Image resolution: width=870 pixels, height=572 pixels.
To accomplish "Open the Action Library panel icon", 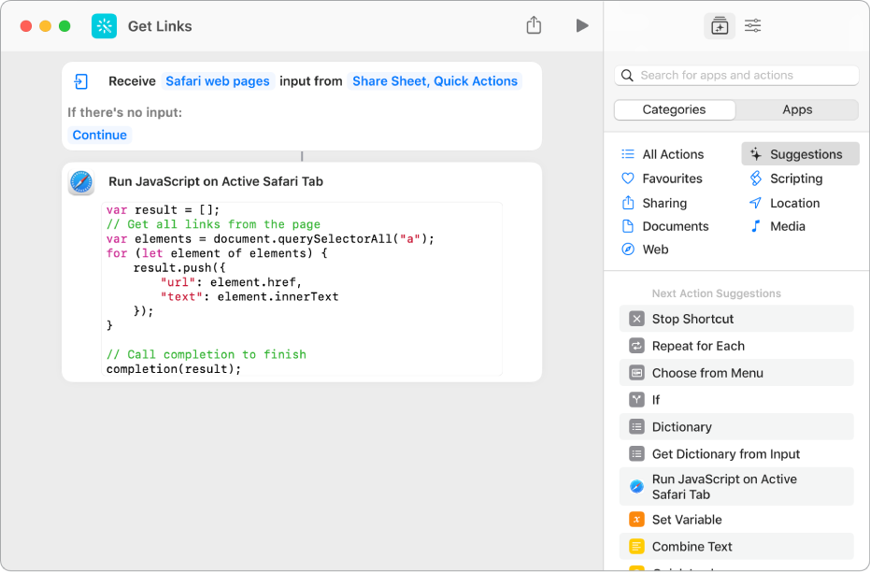I will point(719,26).
